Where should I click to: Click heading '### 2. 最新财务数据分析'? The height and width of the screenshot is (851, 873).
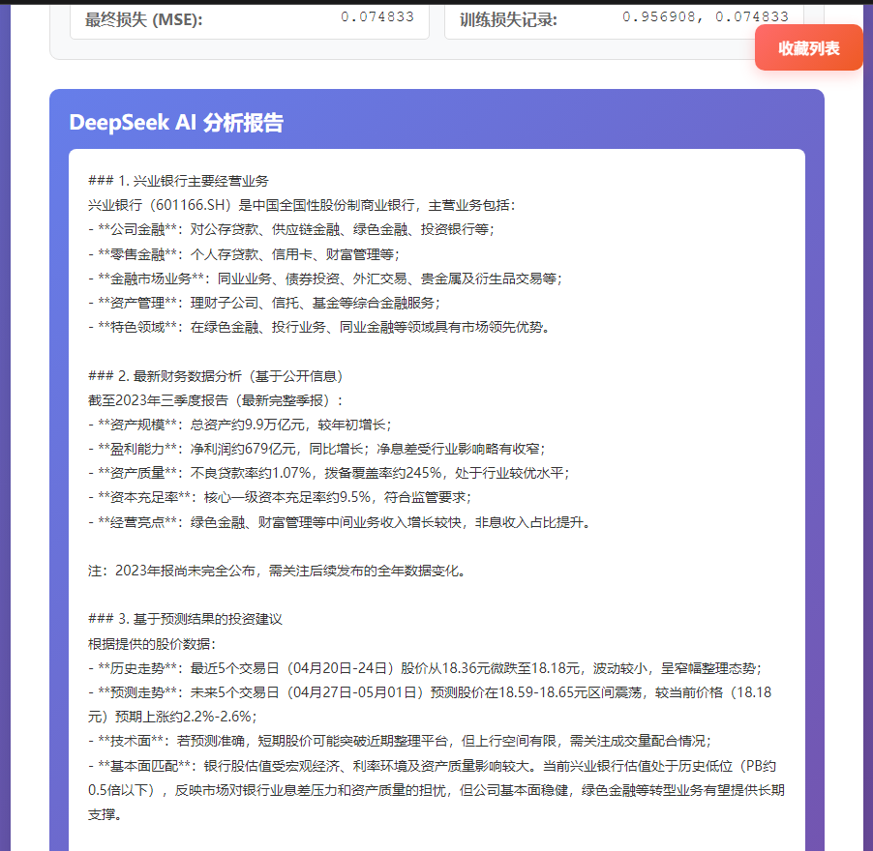click(216, 376)
